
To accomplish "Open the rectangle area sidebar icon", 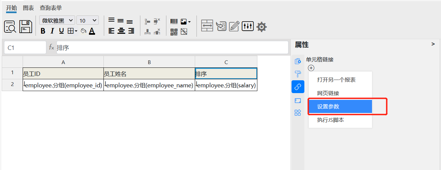I will click(x=298, y=101).
